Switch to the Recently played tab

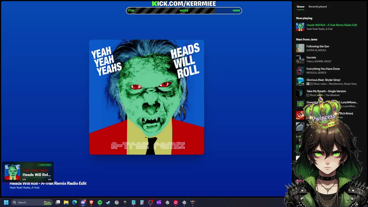[x=318, y=7]
